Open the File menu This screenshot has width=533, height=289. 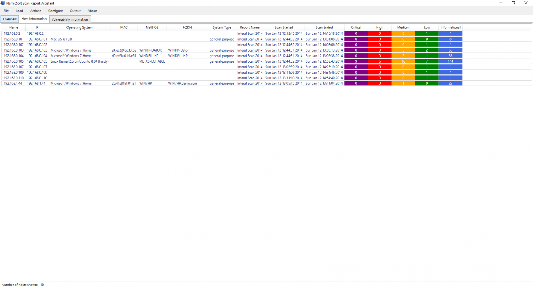pyautogui.click(x=6, y=11)
